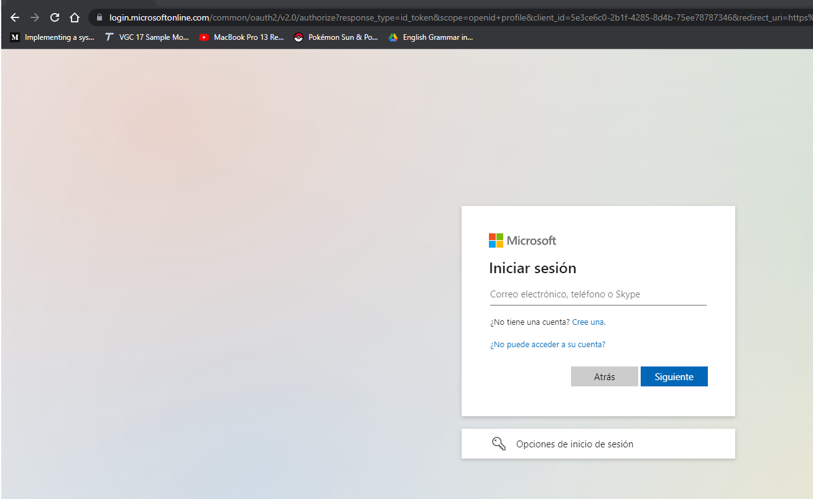Click the 'Iniciar sesión' heading text

click(x=532, y=268)
